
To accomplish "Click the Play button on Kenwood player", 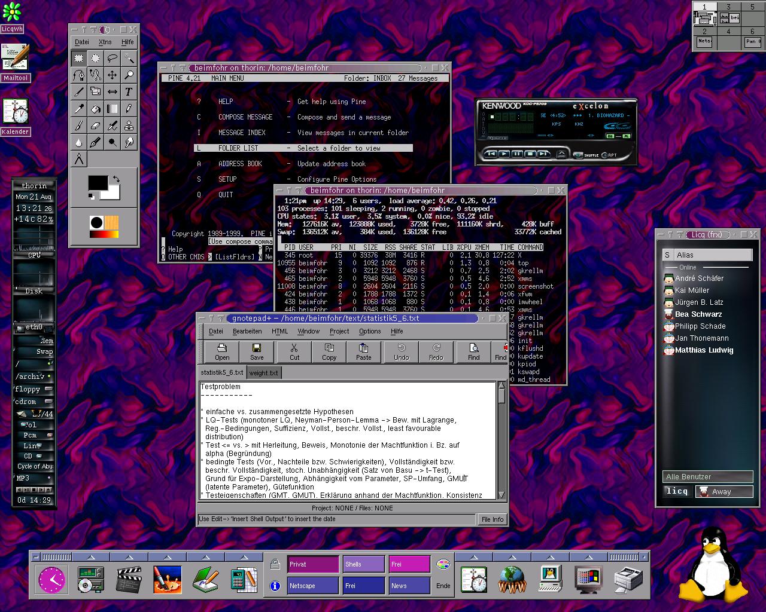I will point(504,154).
